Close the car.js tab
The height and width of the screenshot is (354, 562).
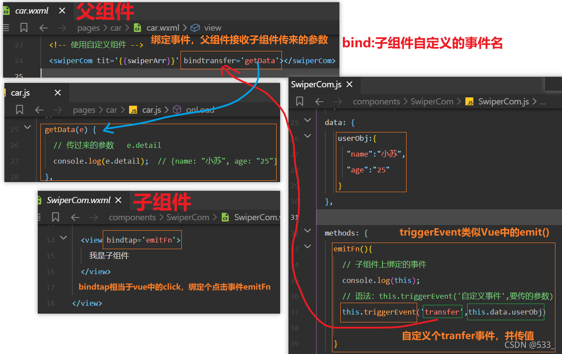tap(58, 93)
